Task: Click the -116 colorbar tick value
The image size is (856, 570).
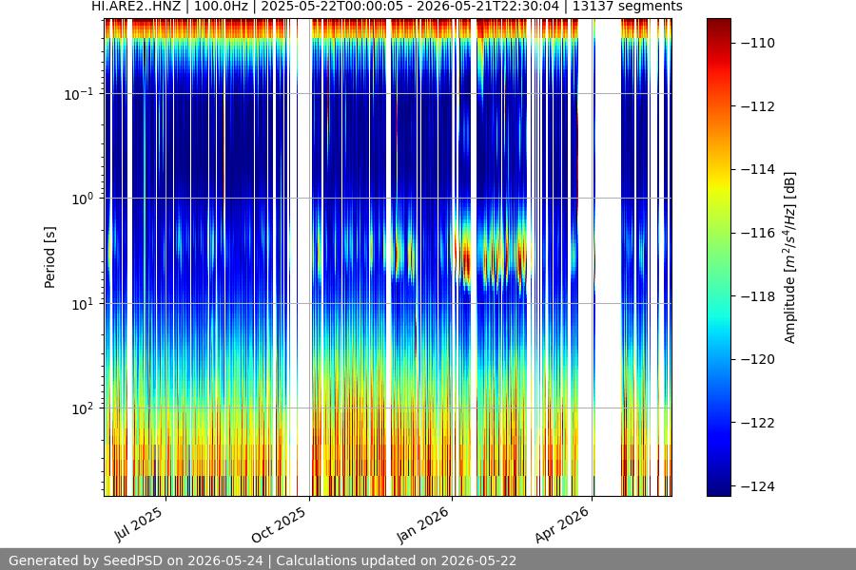Action: point(758,233)
